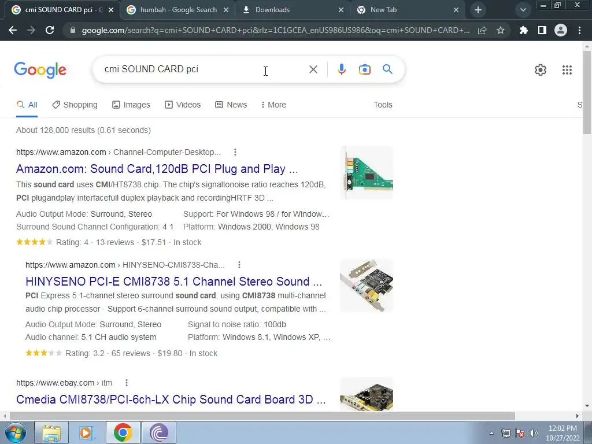The image size is (592, 444).
Task: Open HINYSENO PCI-E CMI8738 result link
Action: pos(173,282)
